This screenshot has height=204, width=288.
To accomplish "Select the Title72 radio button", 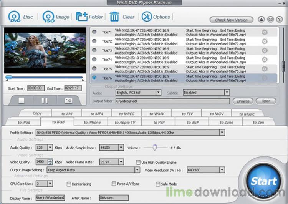I will point(94,41).
